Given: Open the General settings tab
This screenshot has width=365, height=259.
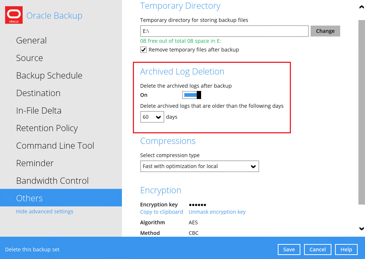Looking at the screenshot, I should (31, 41).
